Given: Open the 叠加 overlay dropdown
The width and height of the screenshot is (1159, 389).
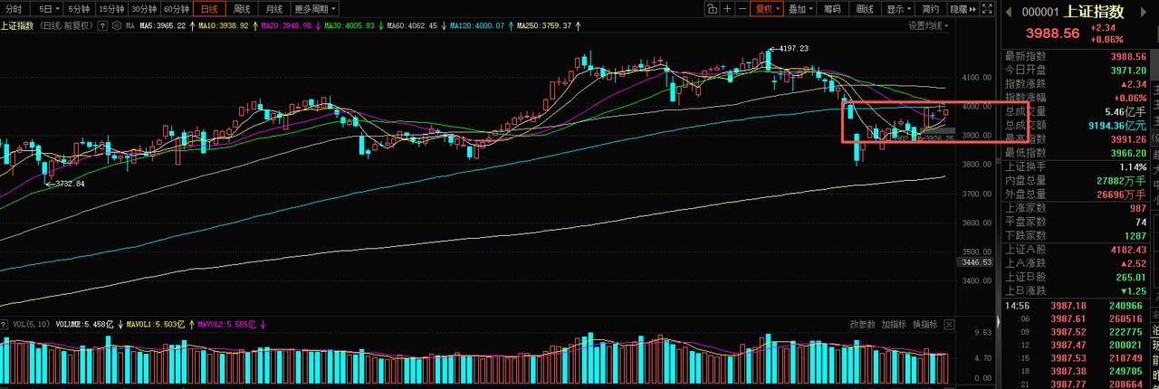Looking at the screenshot, I should coord(800,9).
